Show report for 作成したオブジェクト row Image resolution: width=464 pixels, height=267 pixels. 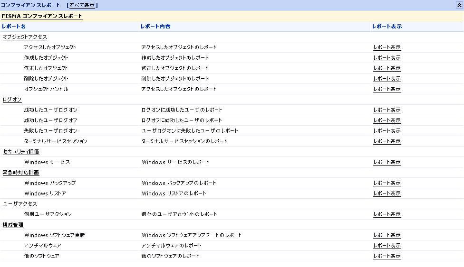tap(387, 57)
